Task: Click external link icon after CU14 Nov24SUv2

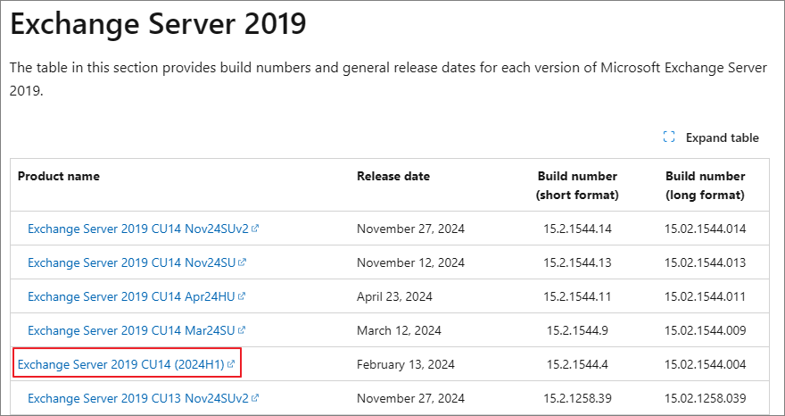Action: (255, 228)
